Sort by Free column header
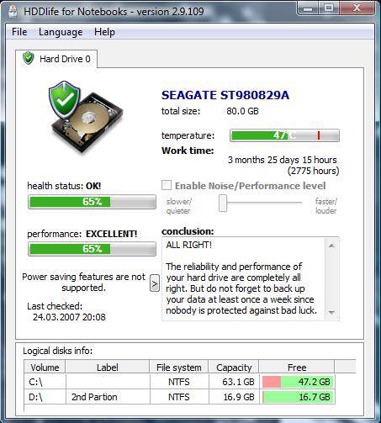Viewport: 381px width, 423px height. [x=297, y=367]
